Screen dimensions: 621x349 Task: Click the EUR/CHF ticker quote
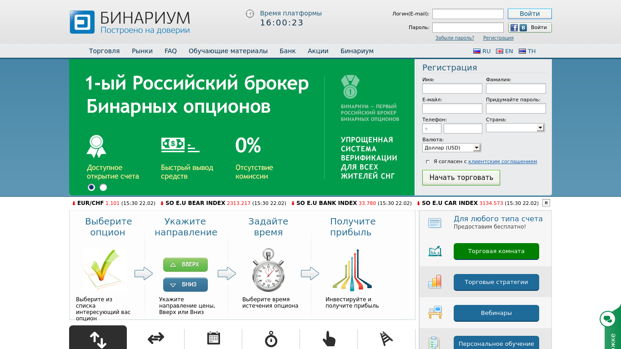coord(114,203)
